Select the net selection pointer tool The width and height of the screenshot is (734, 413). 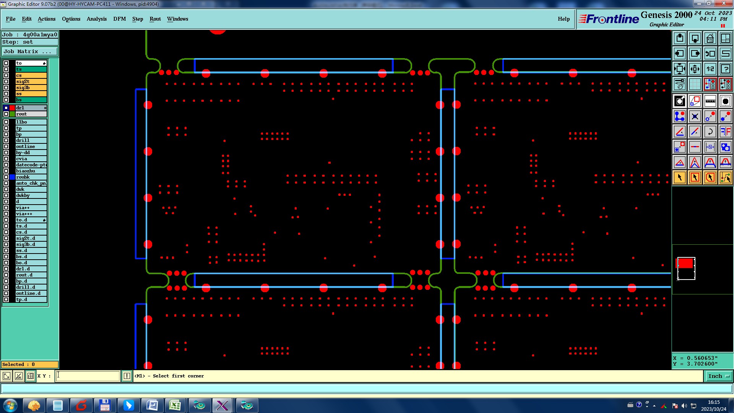coord(725,177)
